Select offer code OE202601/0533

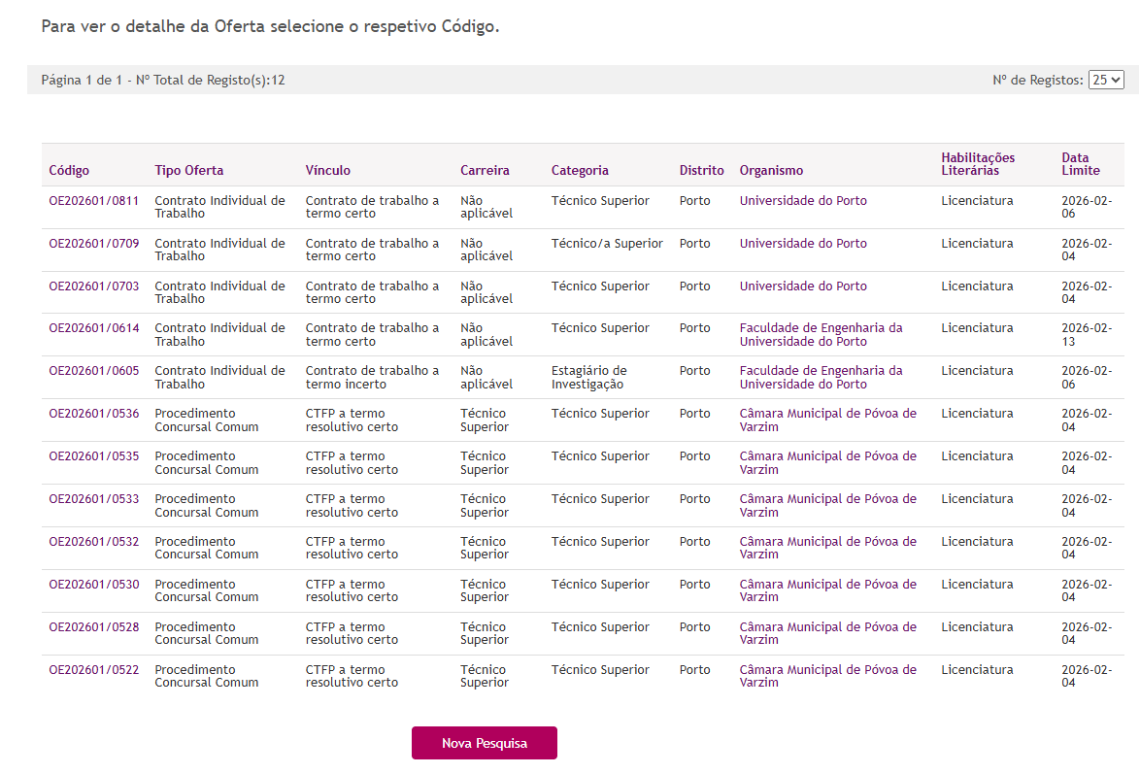[x=94, y=499]
